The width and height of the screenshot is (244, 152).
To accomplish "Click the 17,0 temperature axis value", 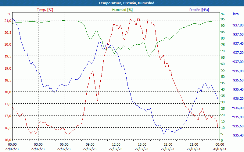I will click(x=8, y=116).
